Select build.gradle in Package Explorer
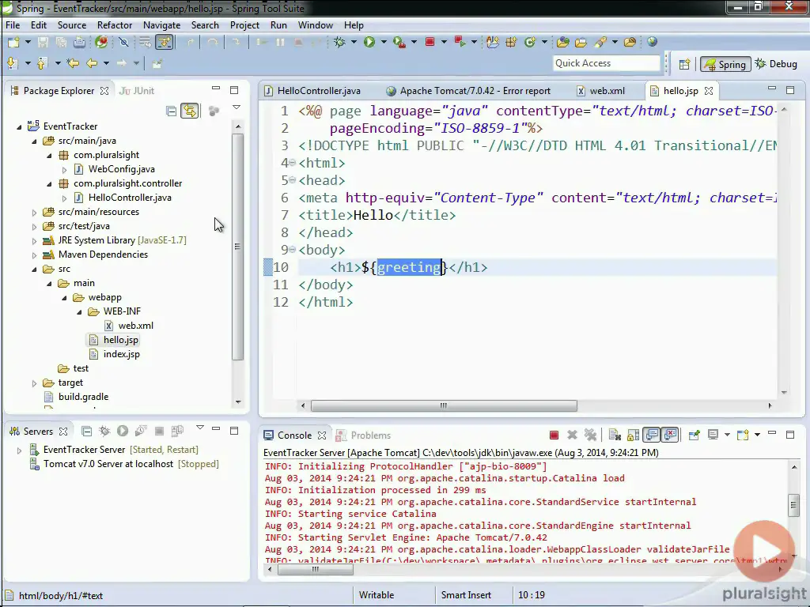810x607 pixels. [x=83, y=397]
